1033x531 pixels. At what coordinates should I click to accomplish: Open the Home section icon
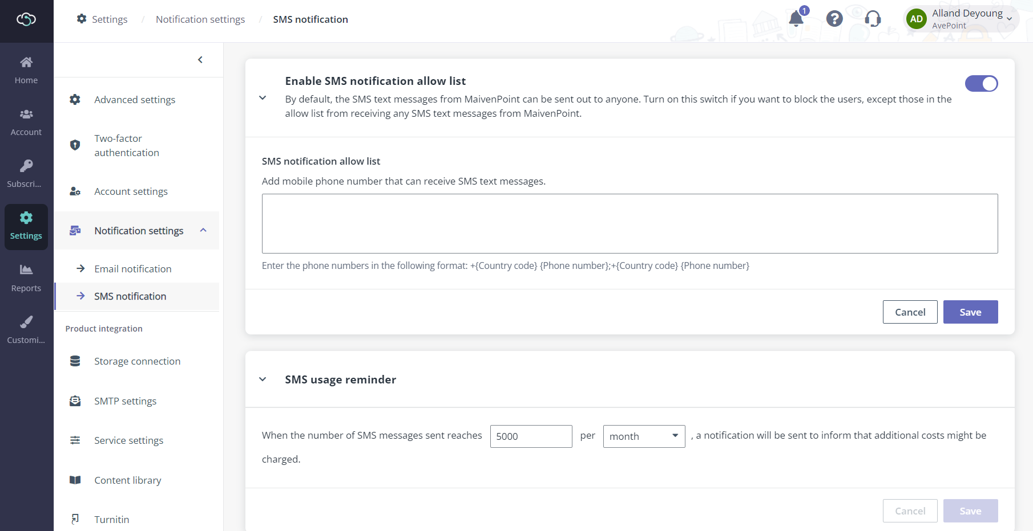click(x=26, y=62)
